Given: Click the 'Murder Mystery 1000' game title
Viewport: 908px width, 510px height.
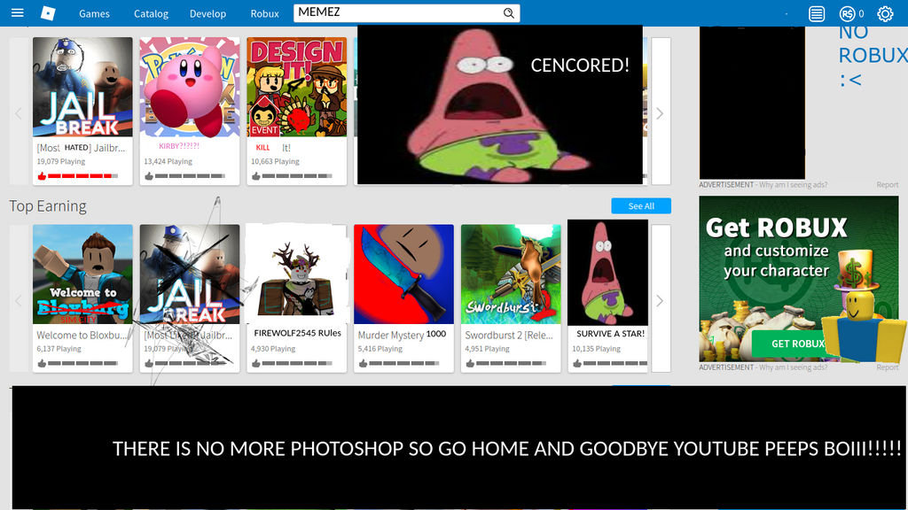Looking at the screenshot, I should (402, 335).
